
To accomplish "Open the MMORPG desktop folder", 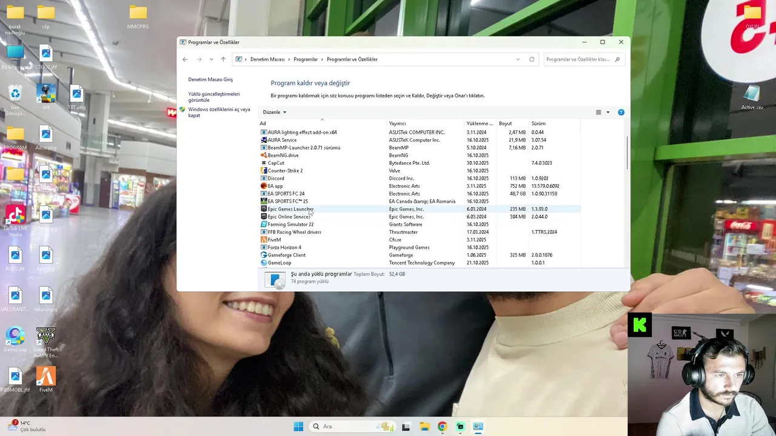I will coord(138,17).
